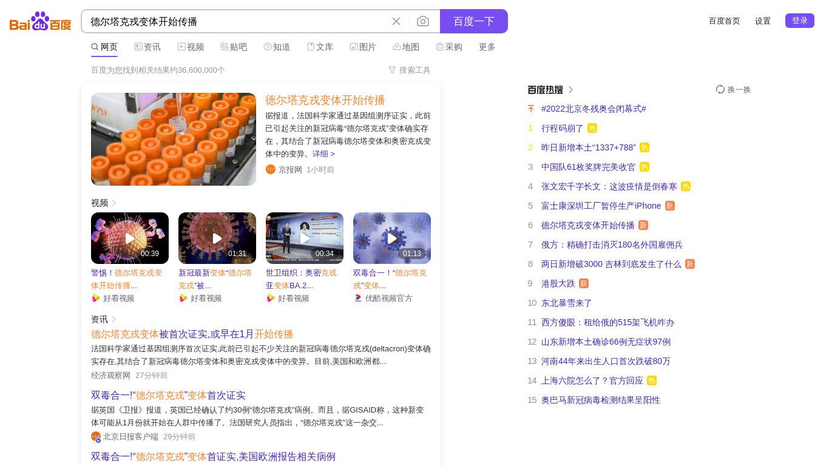Open the 地图 tab
This screenshot has width=829, height=466.
coord(406,47)
